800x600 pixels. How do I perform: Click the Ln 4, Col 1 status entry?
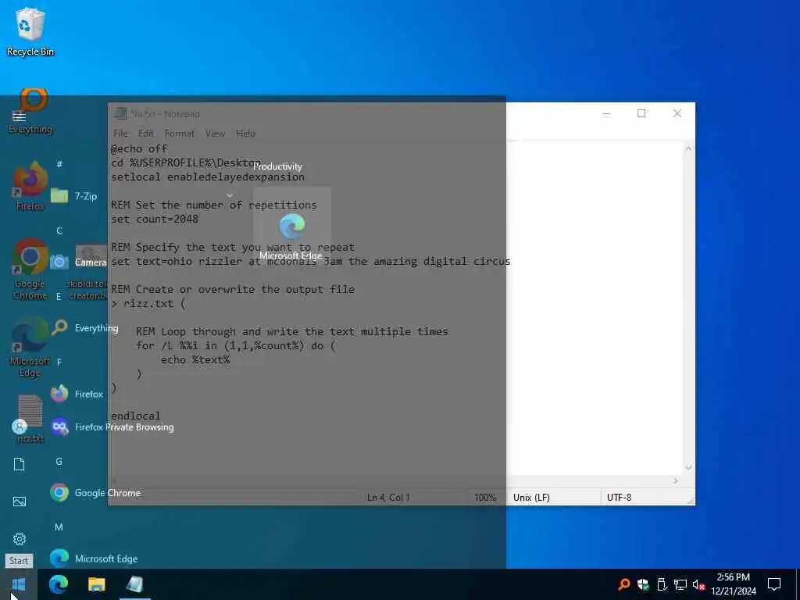coord(388,498)
